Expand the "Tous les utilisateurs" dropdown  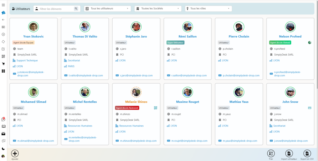107,9
